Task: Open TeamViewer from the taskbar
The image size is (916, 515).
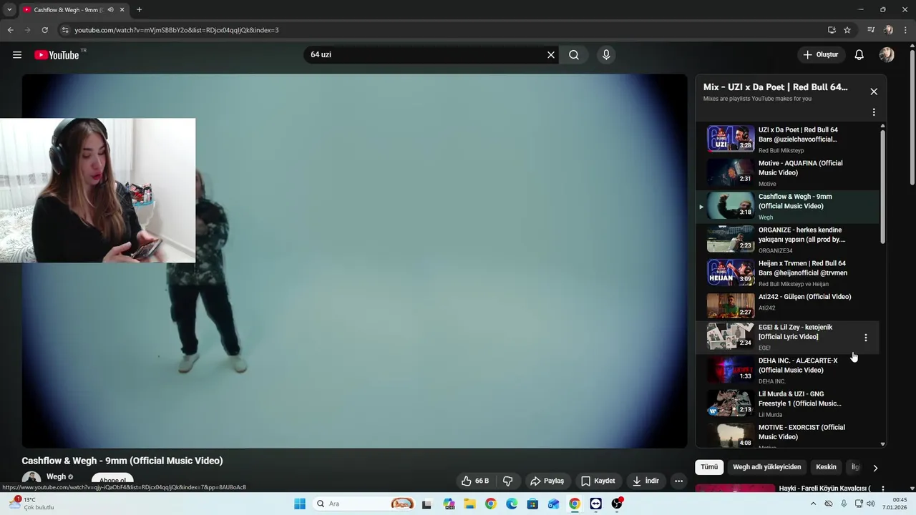Action: (596, 504)
